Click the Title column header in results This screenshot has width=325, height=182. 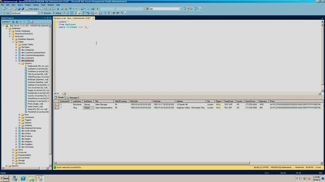[x=104, y=101]
